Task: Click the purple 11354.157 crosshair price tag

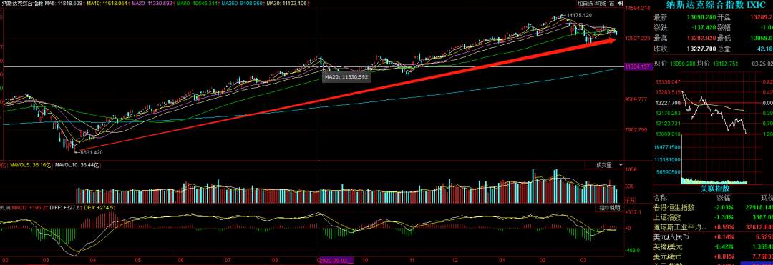Action: click(x=638, y=66)
